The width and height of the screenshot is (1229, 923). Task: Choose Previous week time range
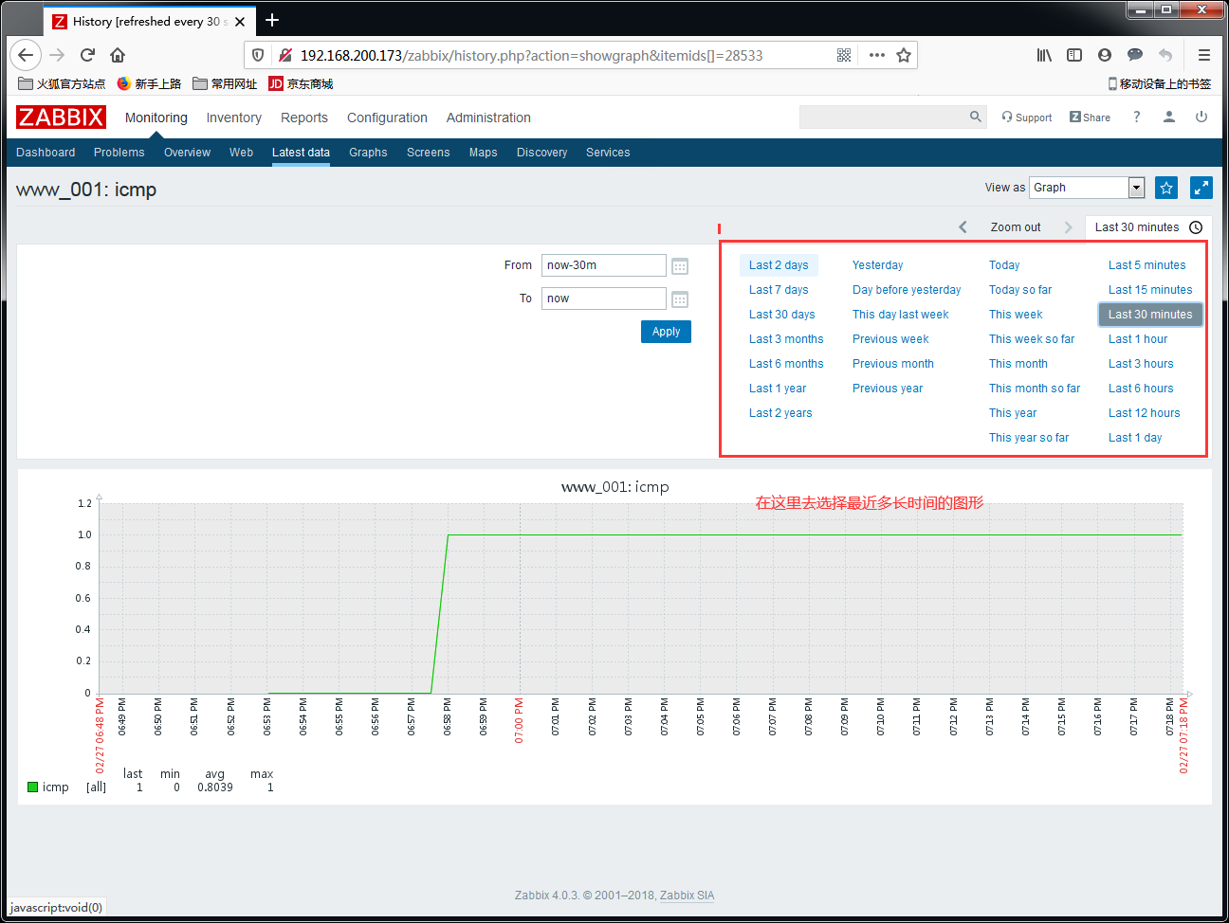pyautogui.click(x=890, y=339)
